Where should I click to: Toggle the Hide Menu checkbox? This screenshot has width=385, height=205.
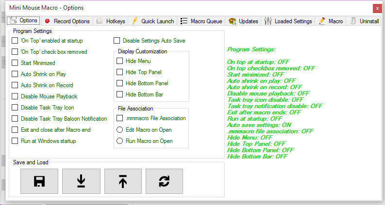click(x=120, y=61)
